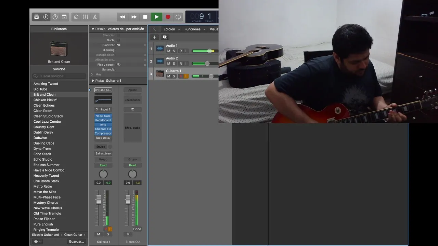Image resolution: width=438 pixels, height=246 pixels.
Task: Start recording with red Record button
Action: tap(168, 17)
